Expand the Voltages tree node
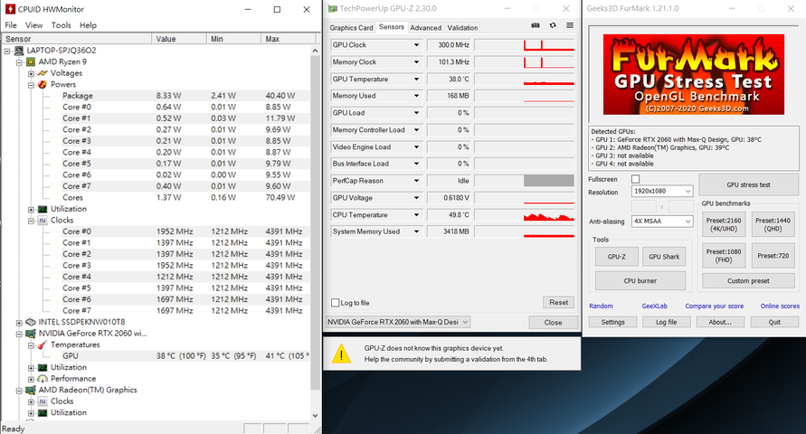This screenshot has width=806, height=434. click(x=31, y=73)
